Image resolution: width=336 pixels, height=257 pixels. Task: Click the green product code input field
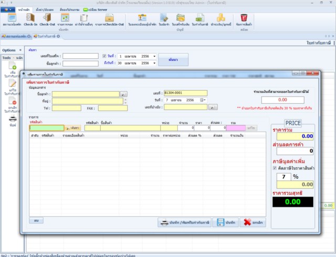tap(47, 128)
